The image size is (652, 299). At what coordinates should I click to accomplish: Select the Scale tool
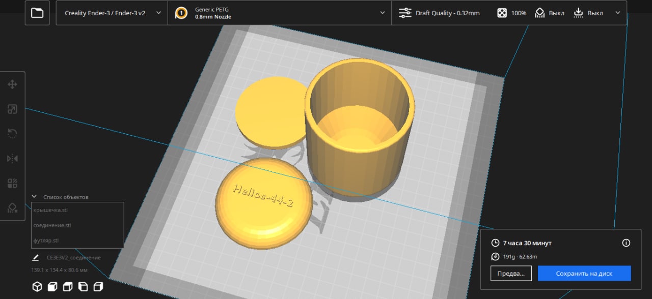point(13,109)
